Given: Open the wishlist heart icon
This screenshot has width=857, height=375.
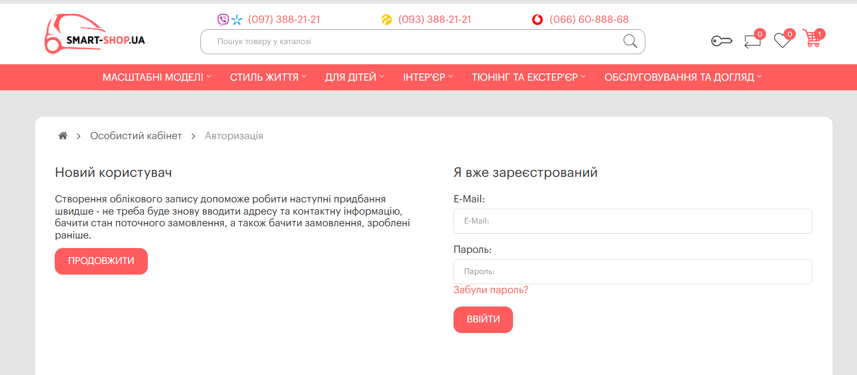Looking at the screenshot, I should [782, 40].
